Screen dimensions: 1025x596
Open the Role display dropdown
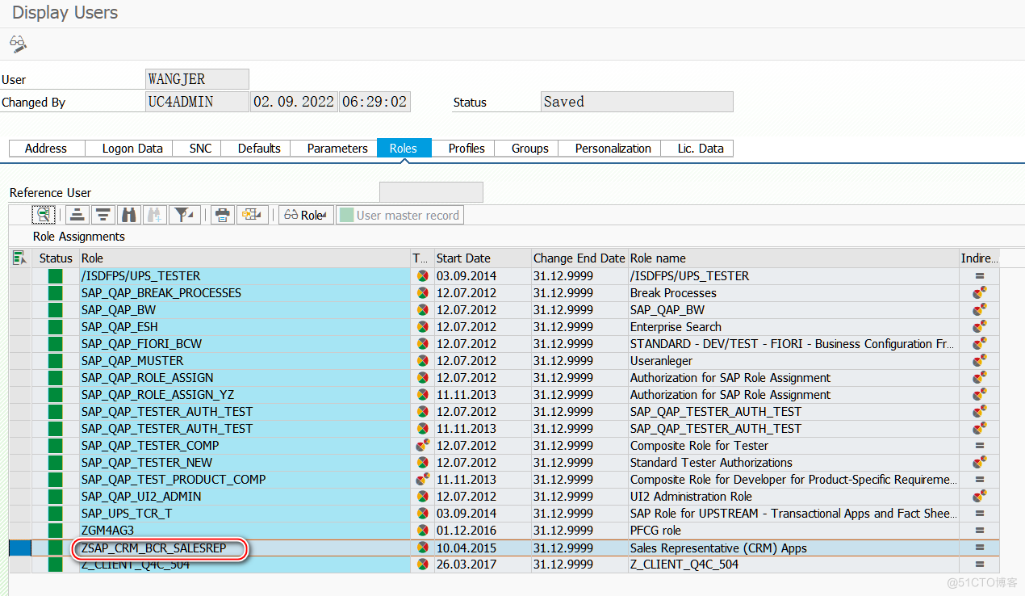click(x=306, y=214)
